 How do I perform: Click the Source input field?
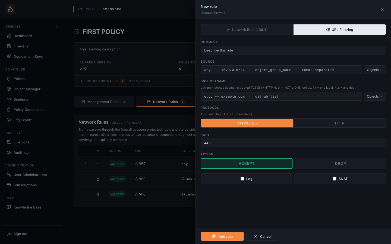click(281, 70)
